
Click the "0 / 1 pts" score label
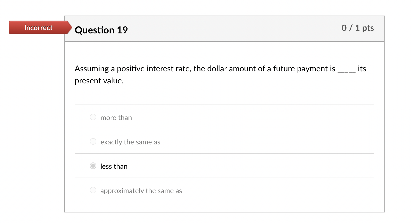358,28
